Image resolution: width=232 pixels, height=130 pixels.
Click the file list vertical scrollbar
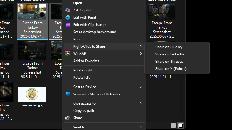[x=183, y=78]
